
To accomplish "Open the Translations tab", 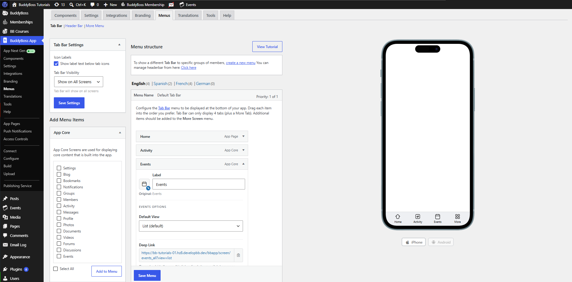I will click(188, 15).
